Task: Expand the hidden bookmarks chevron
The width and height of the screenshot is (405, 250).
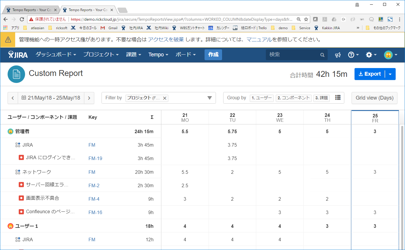Action: (x=358, y=28)
